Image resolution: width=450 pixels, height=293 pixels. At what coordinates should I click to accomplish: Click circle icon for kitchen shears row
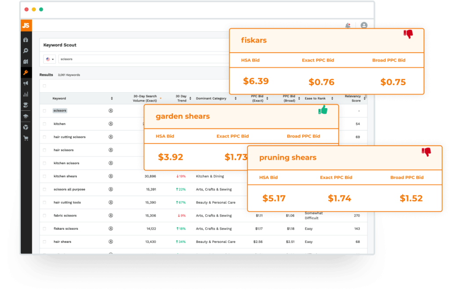[x=111, y=176]
